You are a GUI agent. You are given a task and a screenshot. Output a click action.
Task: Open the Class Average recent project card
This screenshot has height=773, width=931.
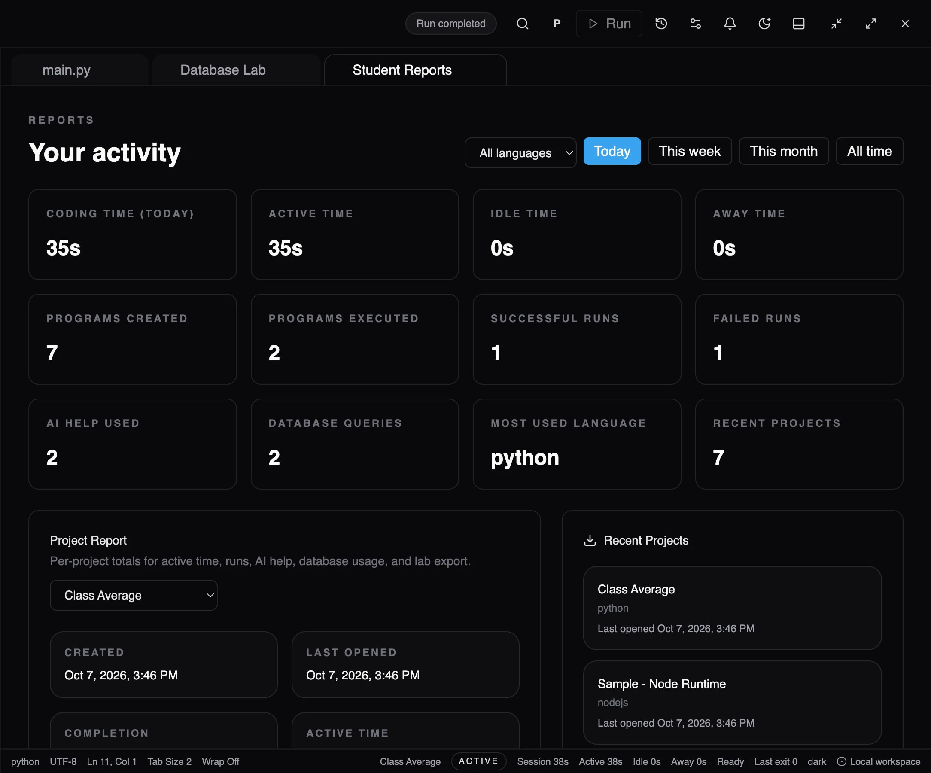pos(732,608)
